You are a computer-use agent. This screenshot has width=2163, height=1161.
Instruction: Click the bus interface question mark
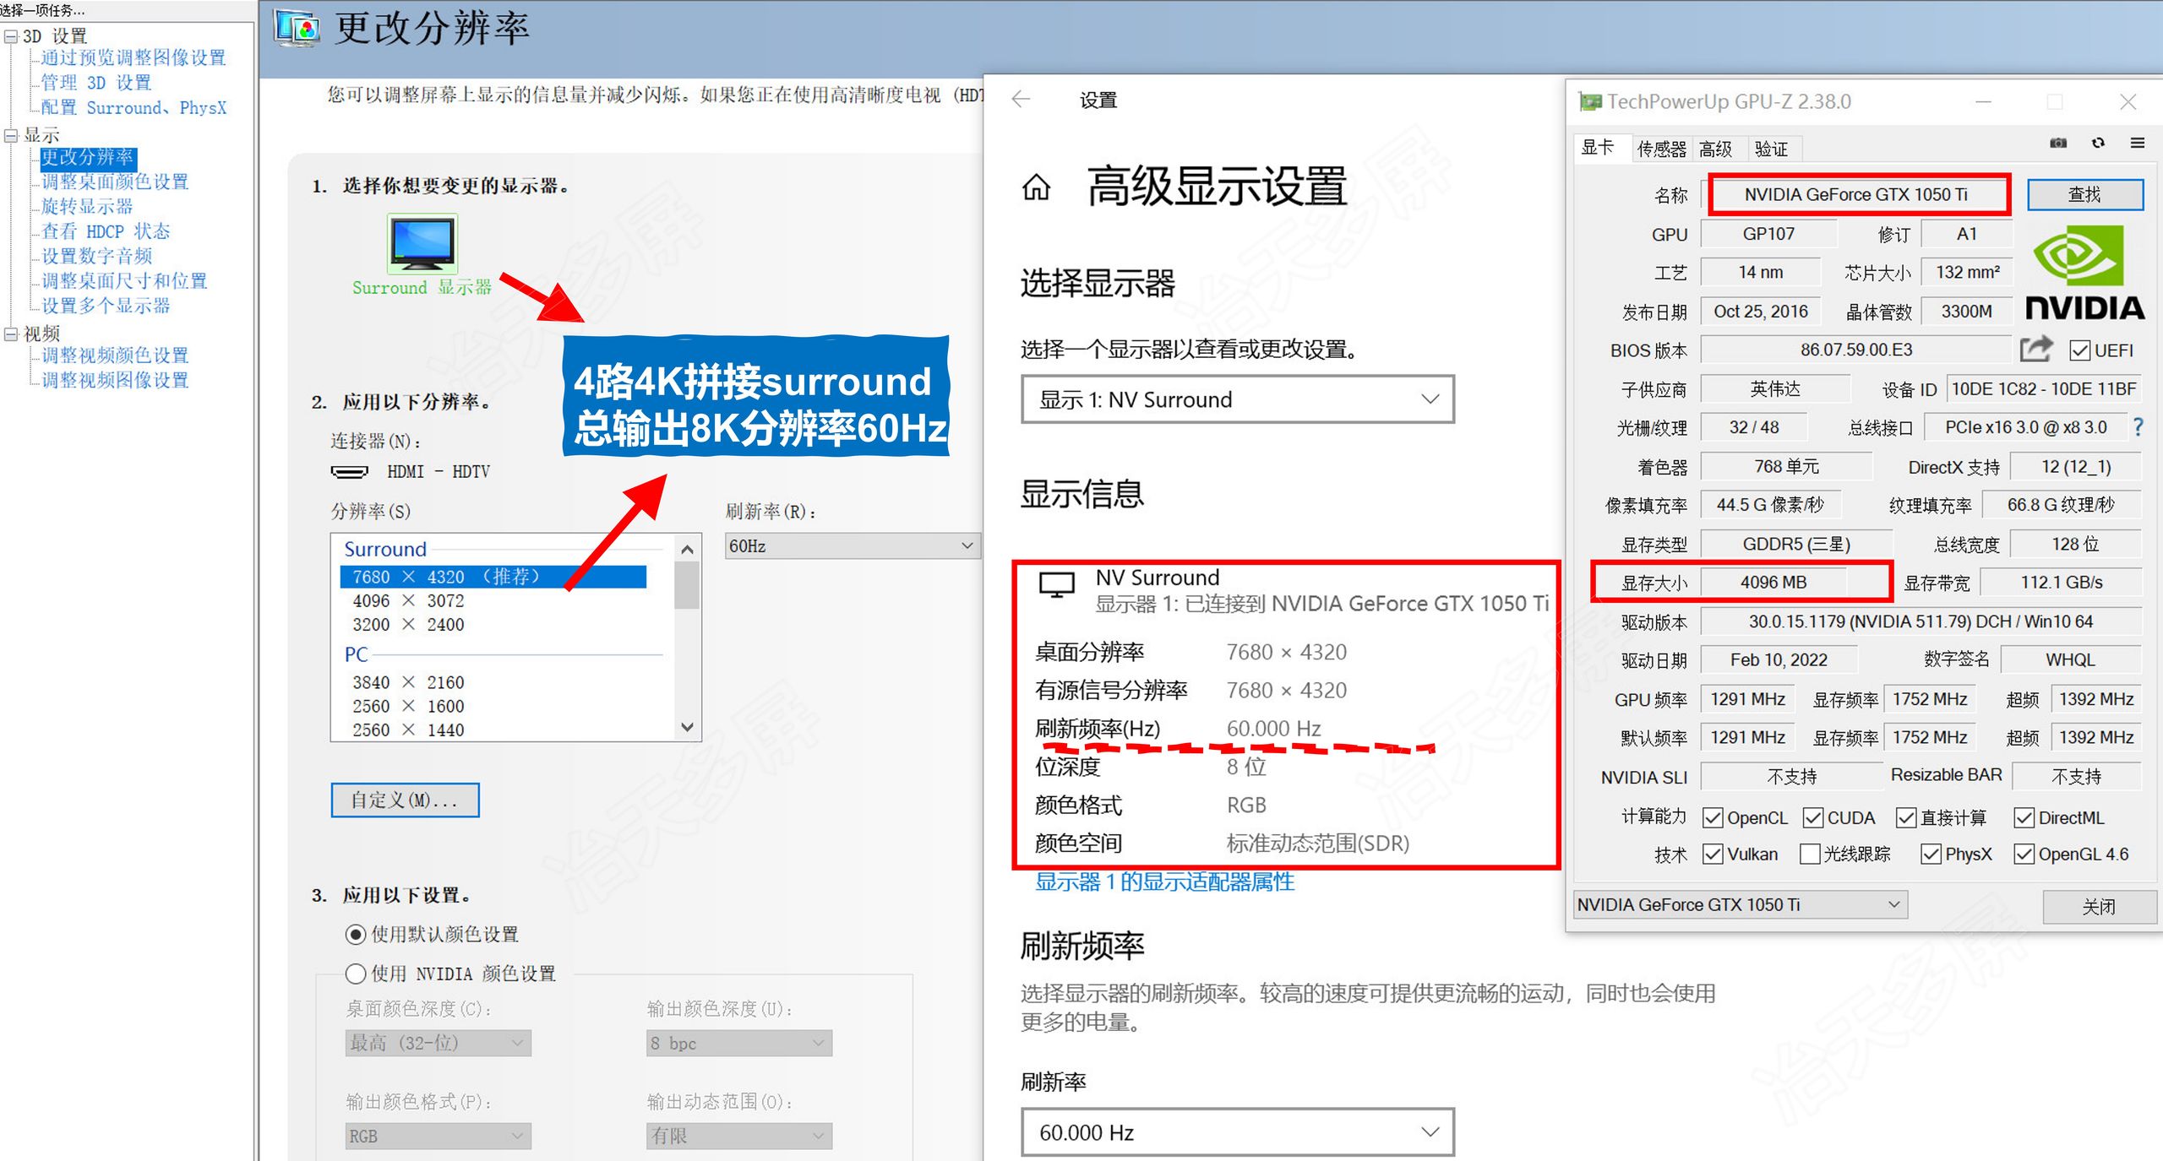click(x=2138, y=427)
